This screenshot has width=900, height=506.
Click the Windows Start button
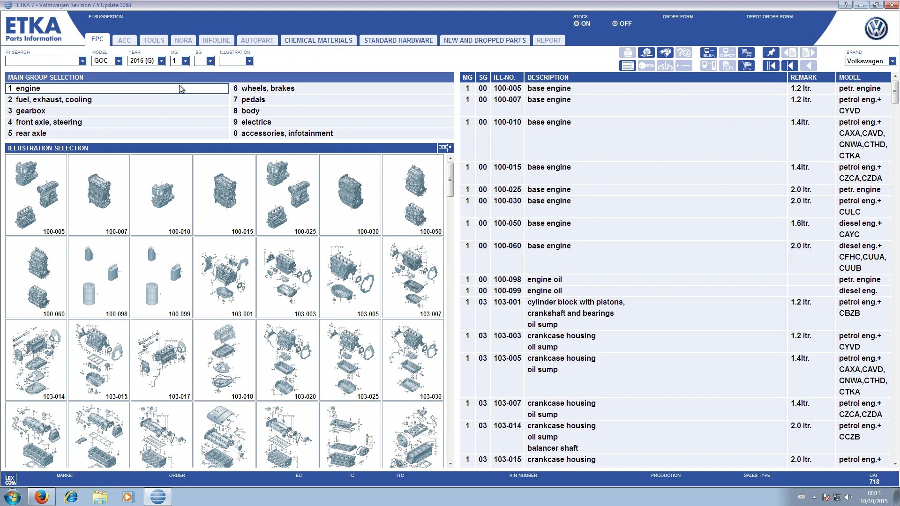(13, 497)
